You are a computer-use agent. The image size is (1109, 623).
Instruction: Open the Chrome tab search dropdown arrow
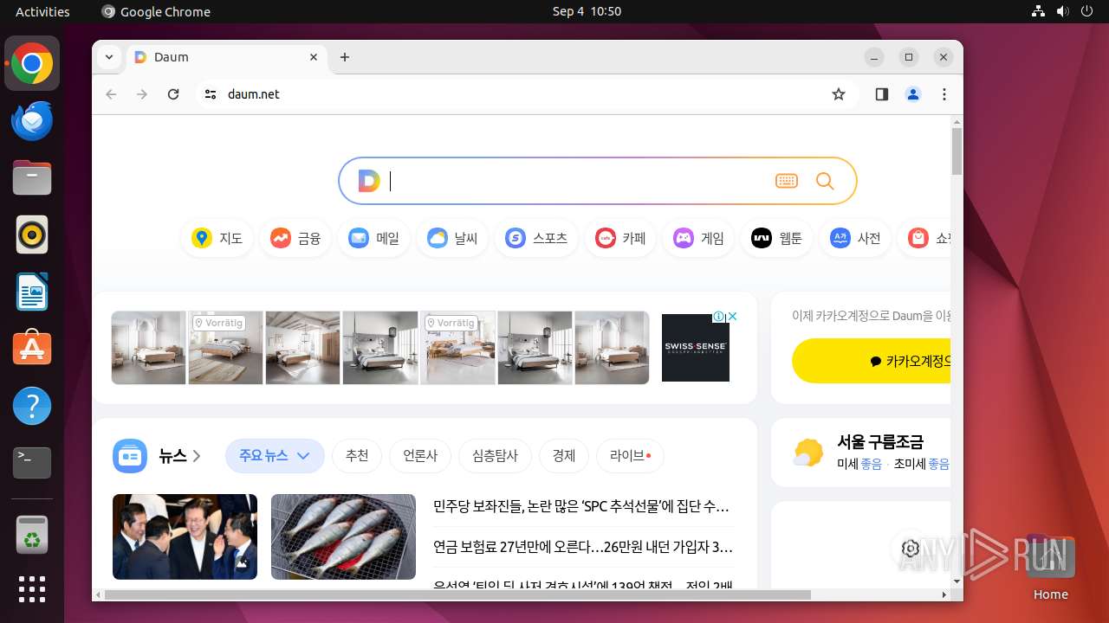point(109,57)
